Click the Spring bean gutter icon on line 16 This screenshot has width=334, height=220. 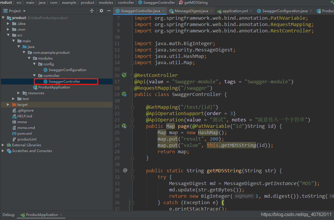pyautogui.click(x=124, y=75)
